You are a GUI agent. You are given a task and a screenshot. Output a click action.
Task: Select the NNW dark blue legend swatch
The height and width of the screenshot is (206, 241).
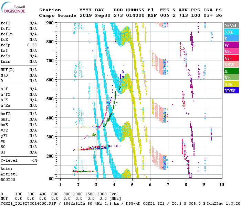pos(231,90)
